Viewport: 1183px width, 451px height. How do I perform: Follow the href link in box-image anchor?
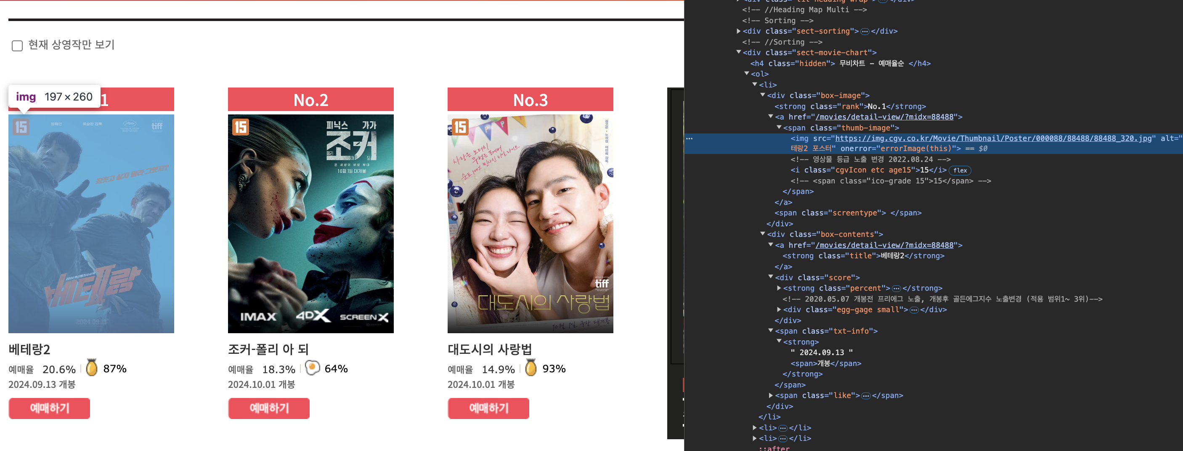[884, 117]
